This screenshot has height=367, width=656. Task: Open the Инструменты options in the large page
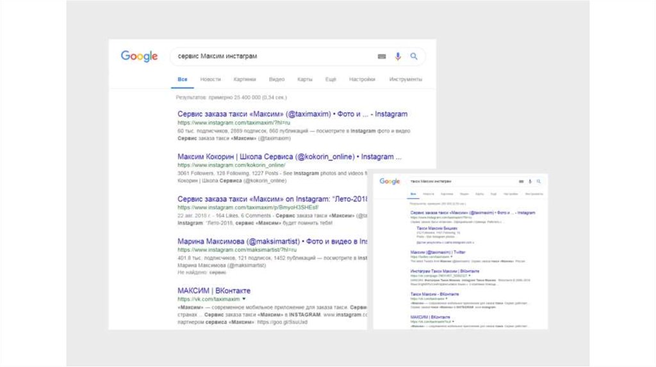[x=406, y=79]
